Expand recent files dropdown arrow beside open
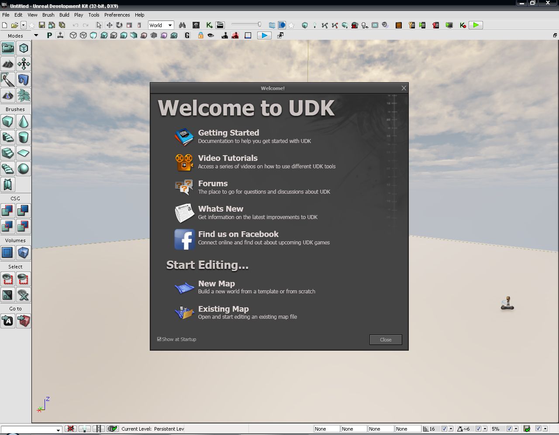 pyautogui.click(x=24, y=25)
